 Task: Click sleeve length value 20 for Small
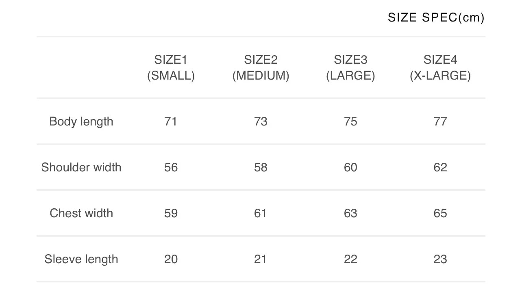tap(171, 259)
